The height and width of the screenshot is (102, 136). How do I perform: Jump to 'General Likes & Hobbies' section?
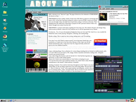(35, 37)
